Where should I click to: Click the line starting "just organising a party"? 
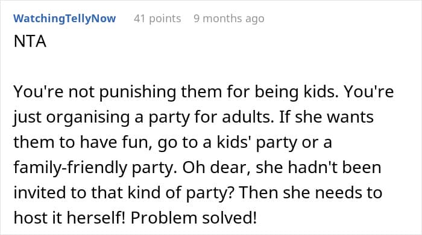click(194, 117)
